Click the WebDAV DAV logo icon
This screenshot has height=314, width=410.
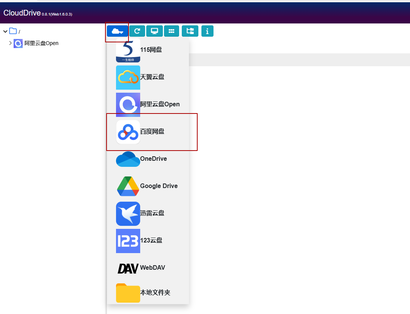[x=128, y=268]
